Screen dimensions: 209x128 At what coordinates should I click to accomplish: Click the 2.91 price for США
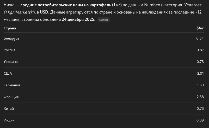pyautogui.click(x=200, y=73)
